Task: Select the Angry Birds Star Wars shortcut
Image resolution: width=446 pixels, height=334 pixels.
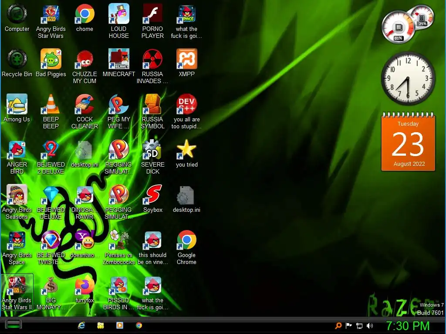Action: [x=51, y=21]
